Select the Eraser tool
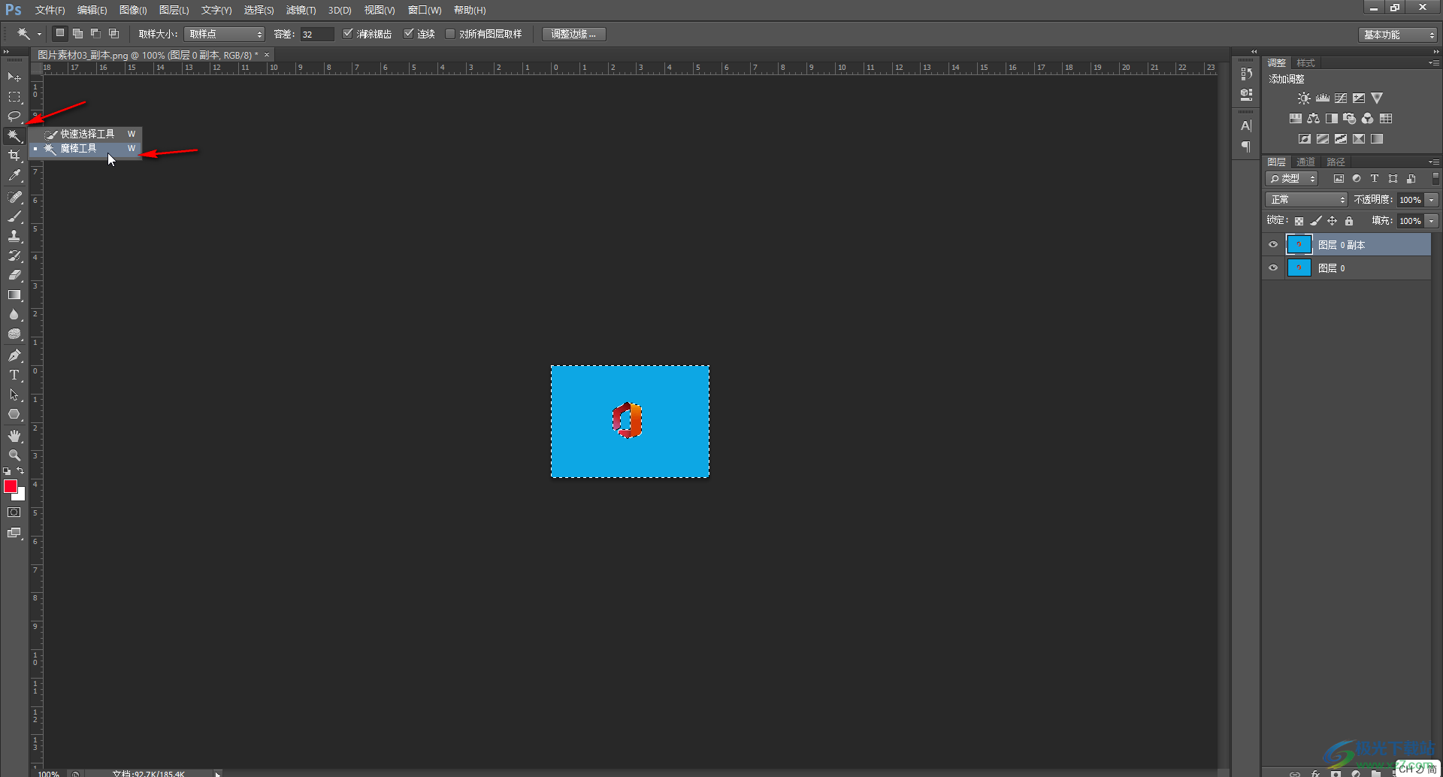This screenshot has height=777, width=1443. click(x=14, y=275)
